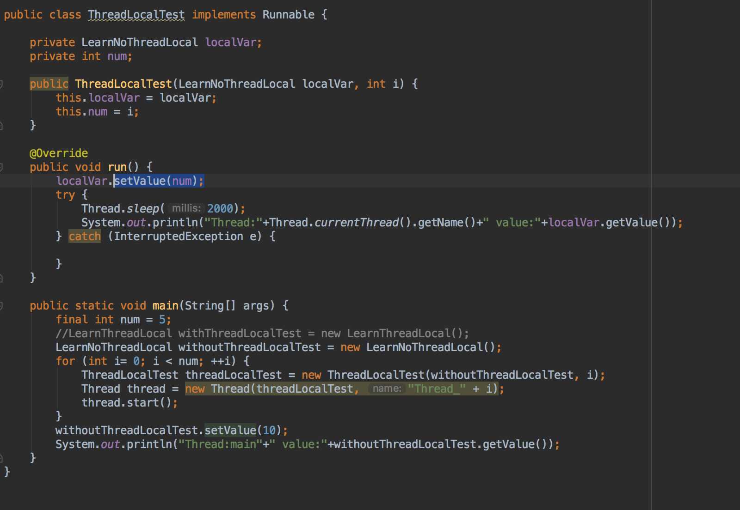This screenshot has width=740, height=510.
Task: Click the static keyword of main
Action: coord(94,306)
